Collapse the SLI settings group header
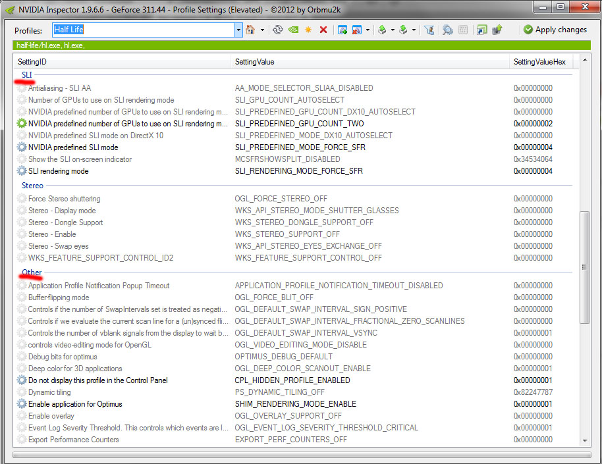 tap(27, 75)
